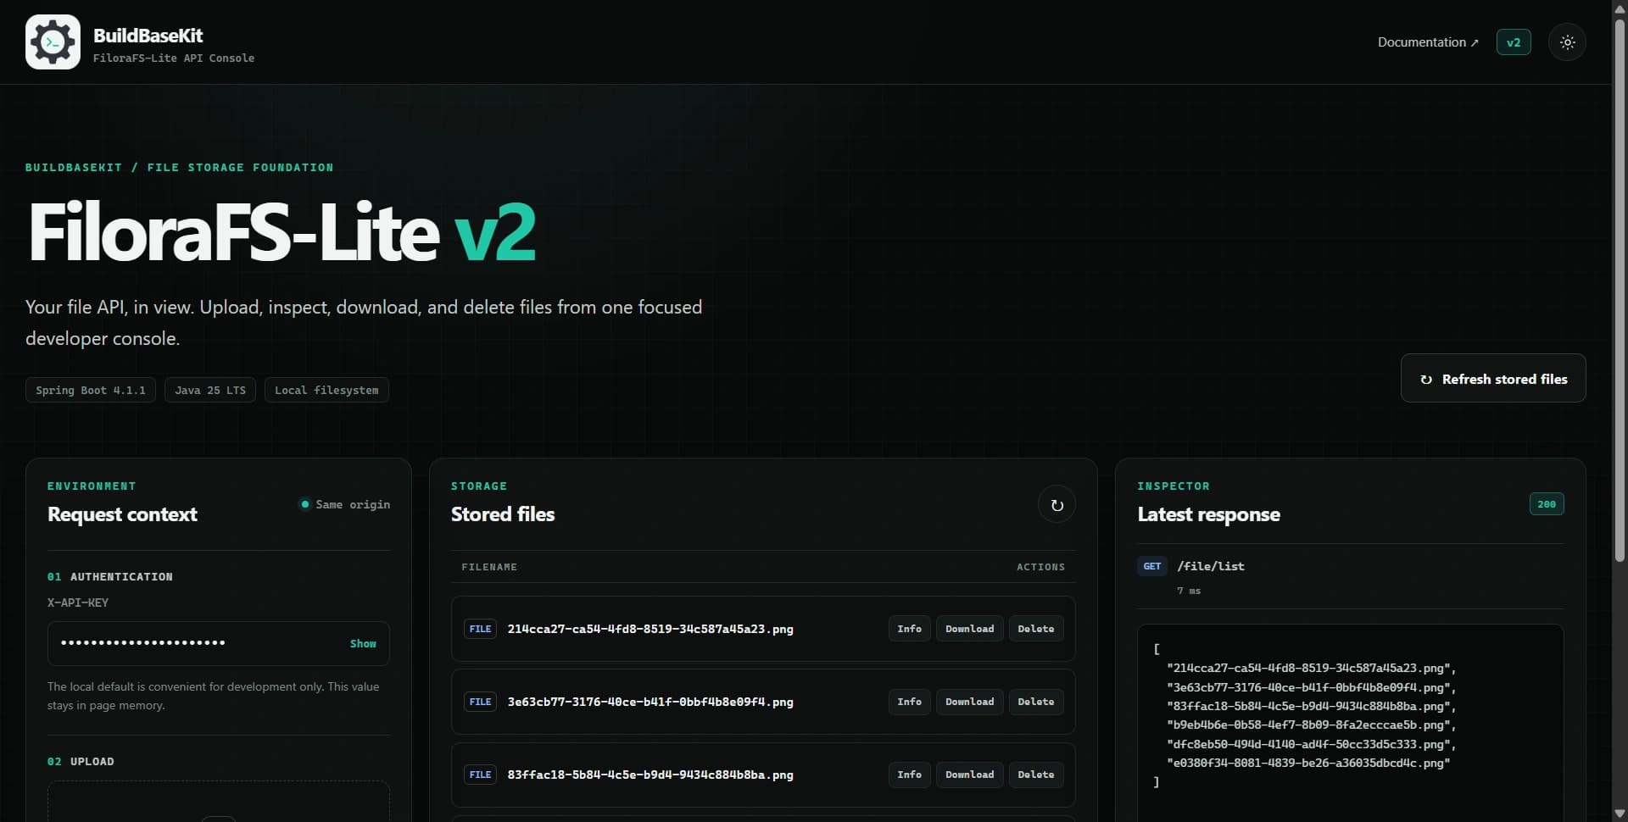Click the circular refresh icon in Stored files
The height and width of the screenshot is (822, 1628).
pyautogui.click(x=1057, y=505)
